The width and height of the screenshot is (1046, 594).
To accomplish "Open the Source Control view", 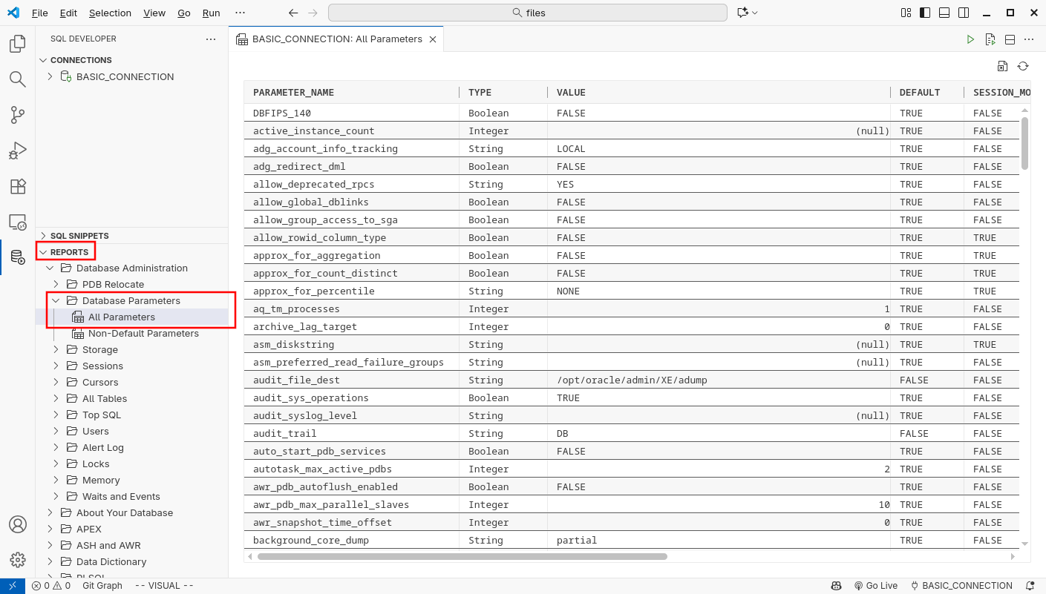I will click(x=17, y=115).
